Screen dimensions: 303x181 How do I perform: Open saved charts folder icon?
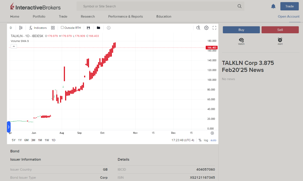tap(99, 28)
